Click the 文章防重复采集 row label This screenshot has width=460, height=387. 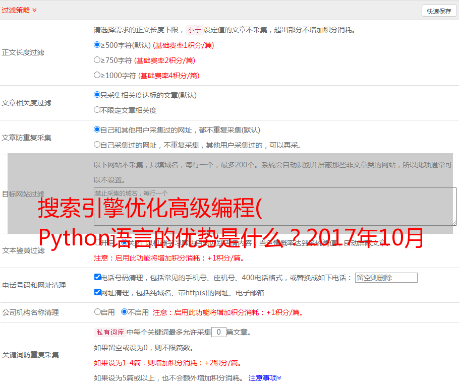(x=27, y=138)
